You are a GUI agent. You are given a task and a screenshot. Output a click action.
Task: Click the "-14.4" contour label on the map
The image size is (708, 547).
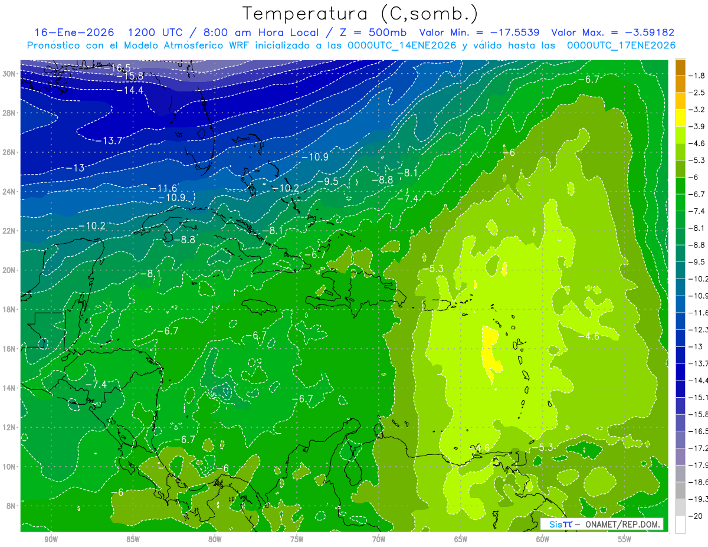tap(130, 90)
